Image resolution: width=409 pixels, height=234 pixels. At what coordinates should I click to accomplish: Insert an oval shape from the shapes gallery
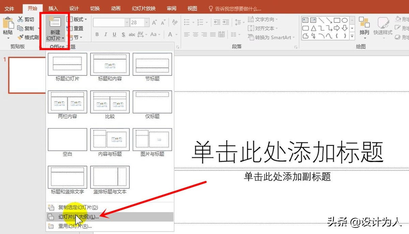[x=345, y=20]
